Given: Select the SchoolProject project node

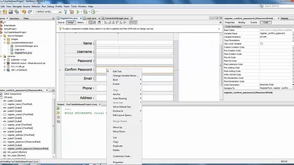Looking at the screenshot, I should coord(10,29).
